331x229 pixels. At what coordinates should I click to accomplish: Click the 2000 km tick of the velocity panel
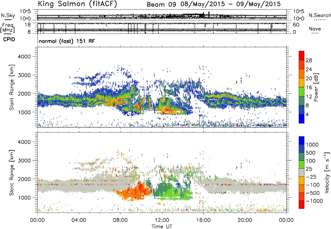point(24,179)
